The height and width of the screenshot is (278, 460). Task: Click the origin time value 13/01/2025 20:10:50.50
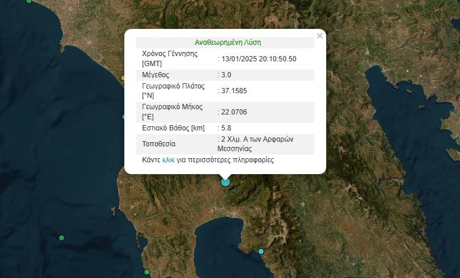tap(259, 59)
